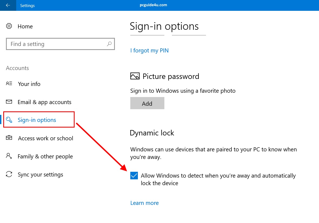Uncheck the Dynamic lock auto-lock checkbox
Image resolution: width=319 pixels, height=223 pixels.
(134, 176)
